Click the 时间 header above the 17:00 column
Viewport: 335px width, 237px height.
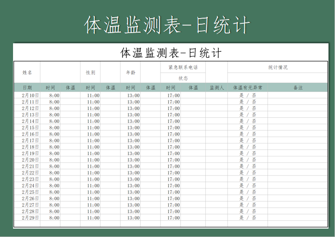[x=170, y=88]
